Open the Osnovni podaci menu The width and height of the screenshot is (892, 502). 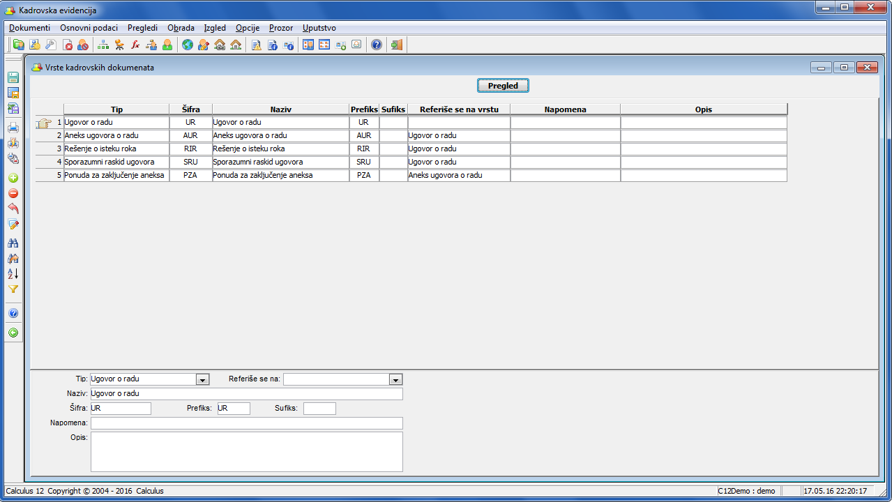pos(89,28)
